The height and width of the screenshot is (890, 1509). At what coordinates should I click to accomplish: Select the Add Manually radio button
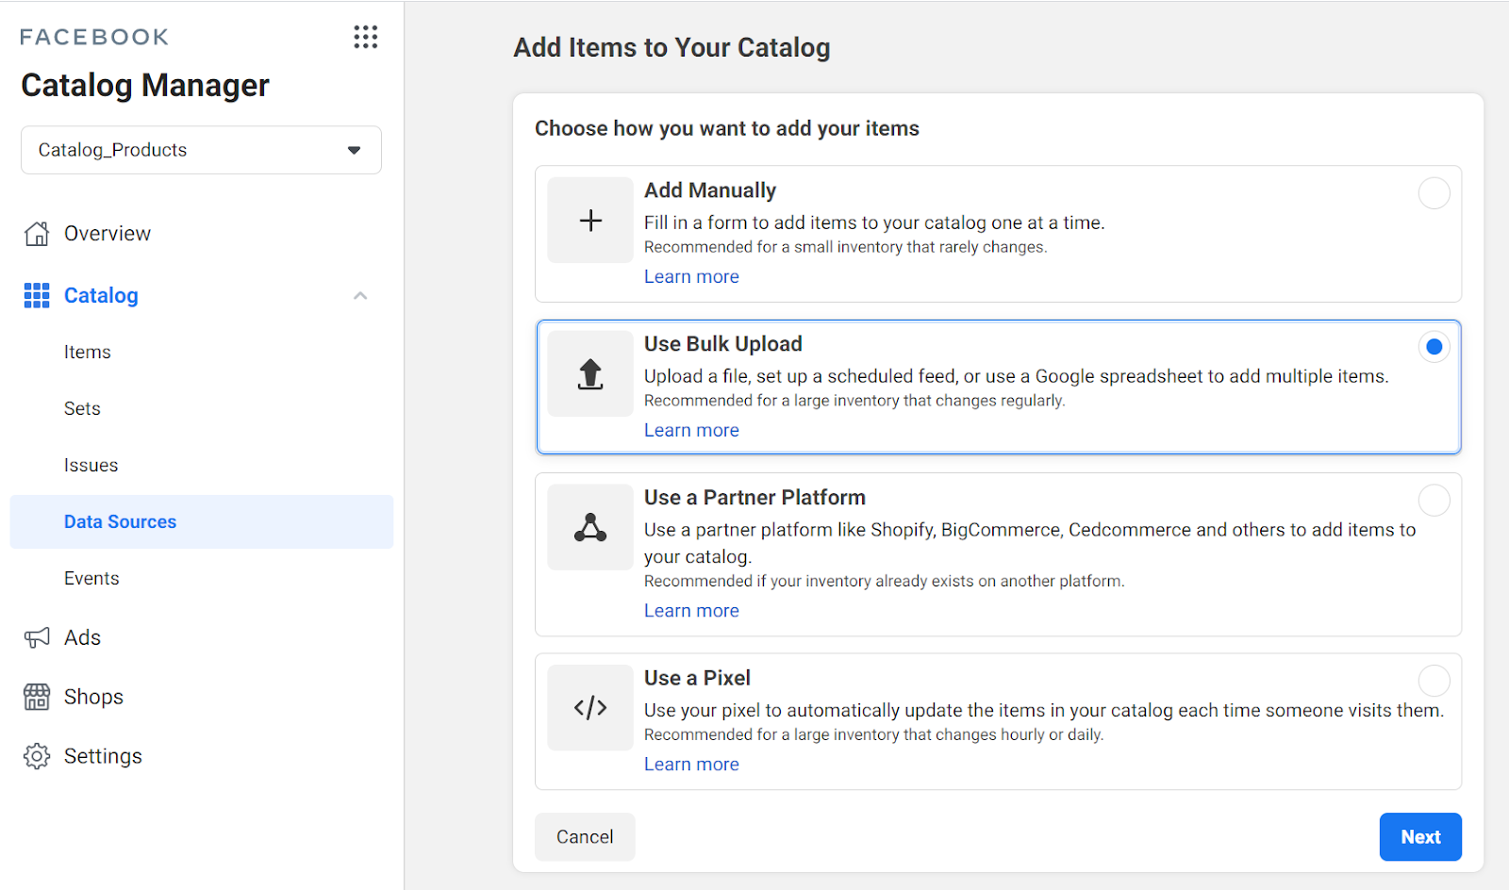[1434, 193]
